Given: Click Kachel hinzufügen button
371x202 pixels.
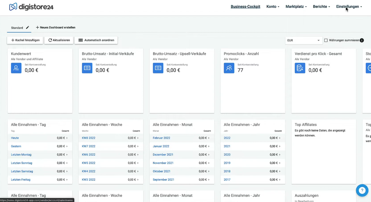Looking at the screenshot, I should coord(25,40).
